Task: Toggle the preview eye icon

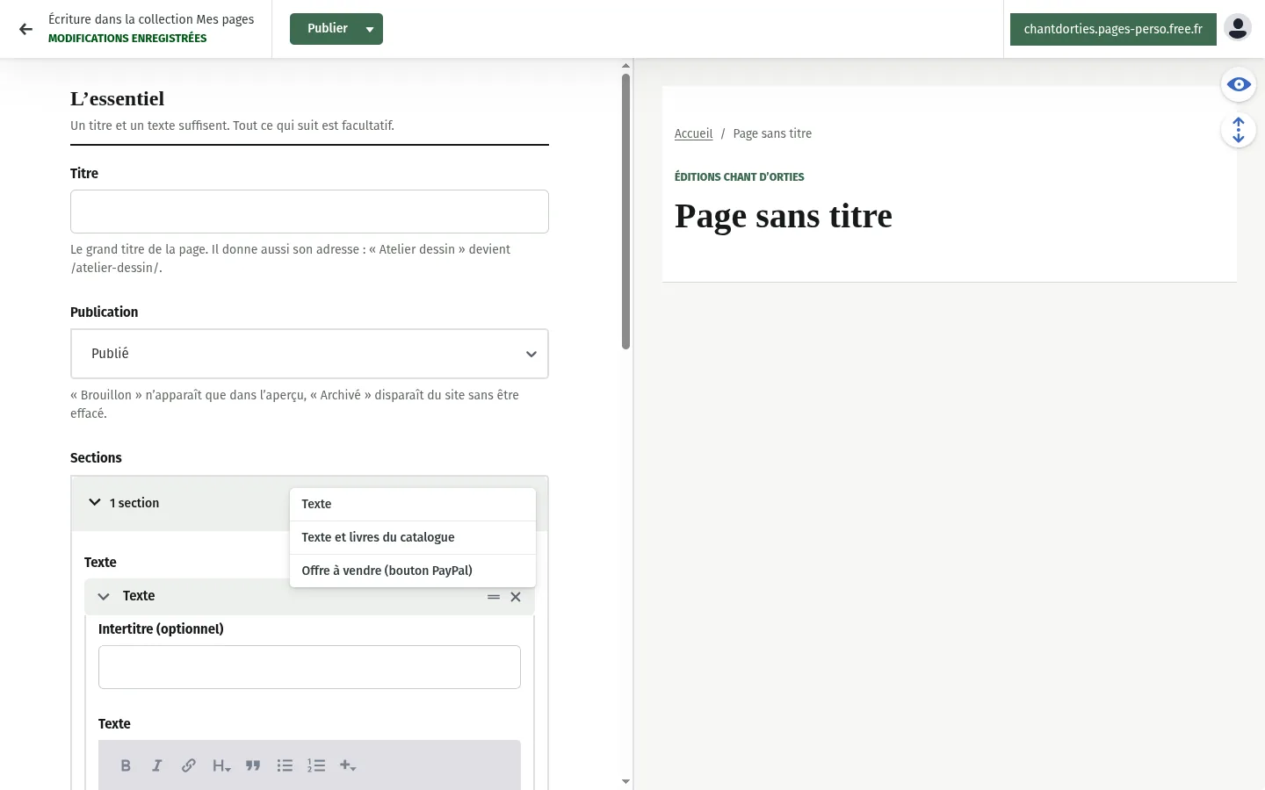Action: coord(1239,84)
